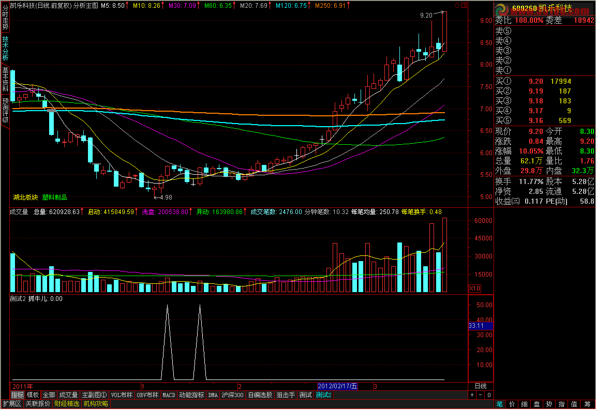The width and height of the screenshot is (596, 410).
Task: Click the 换手 11.77% value
Action: pyautogui.click(x=531, y=181)
